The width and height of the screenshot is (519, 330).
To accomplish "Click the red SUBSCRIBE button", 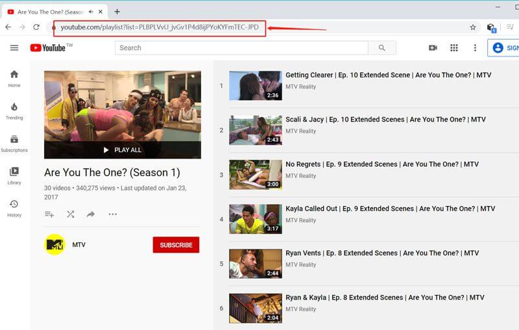I will tap(176, 245).
